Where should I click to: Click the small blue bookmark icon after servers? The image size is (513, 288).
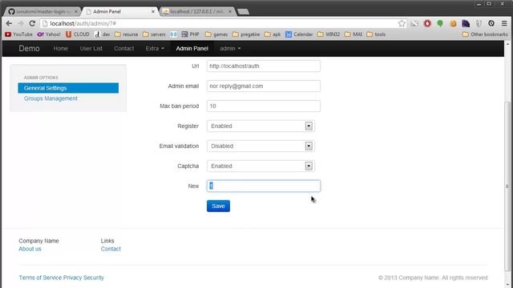173,34
